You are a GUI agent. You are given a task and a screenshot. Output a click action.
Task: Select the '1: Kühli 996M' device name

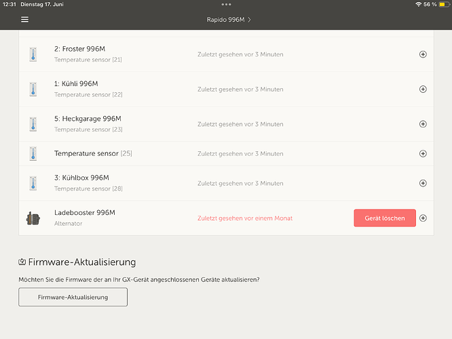click(x=76, y=84)
